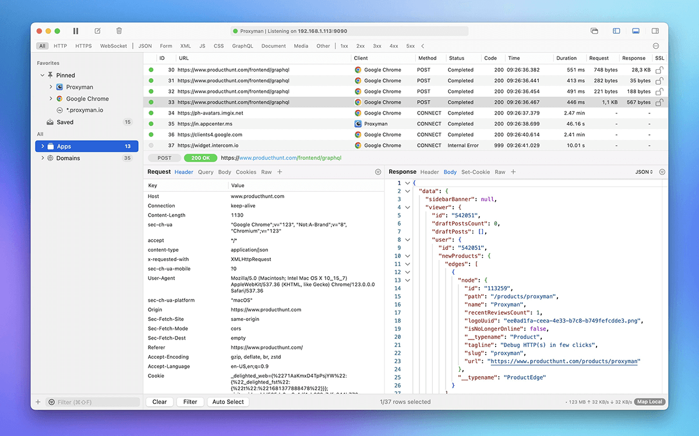Open the compose request icon
Image resolution: width=699 pixels, height=436 pixels.
tap(97, 31)
